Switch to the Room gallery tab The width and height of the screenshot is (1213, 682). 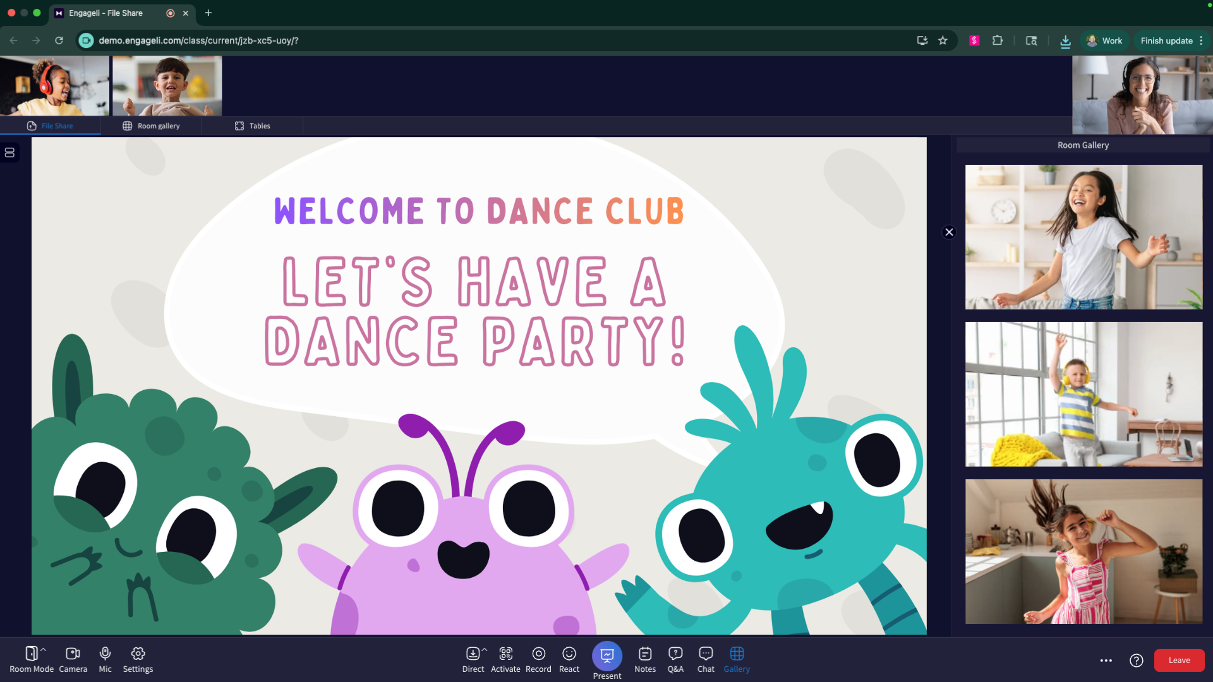pyautogui.click(x=152, y=126)
